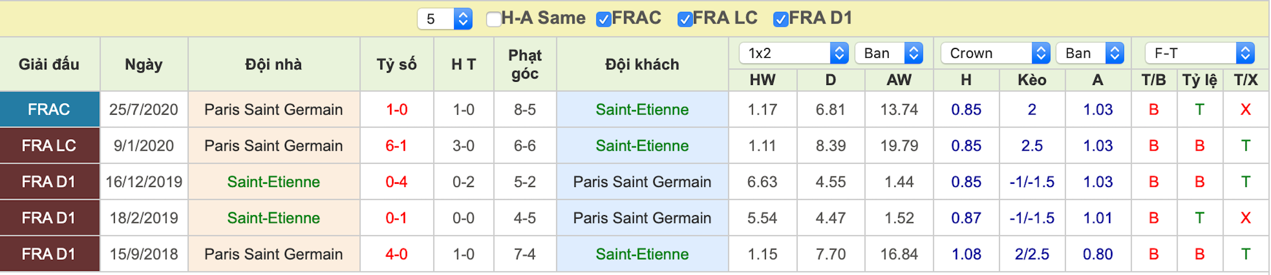Image resolution: width=1271 pixels, height=275 pixels.
Task: Open the 6-1 score from 9/1/2020
Action: (396, 145)
